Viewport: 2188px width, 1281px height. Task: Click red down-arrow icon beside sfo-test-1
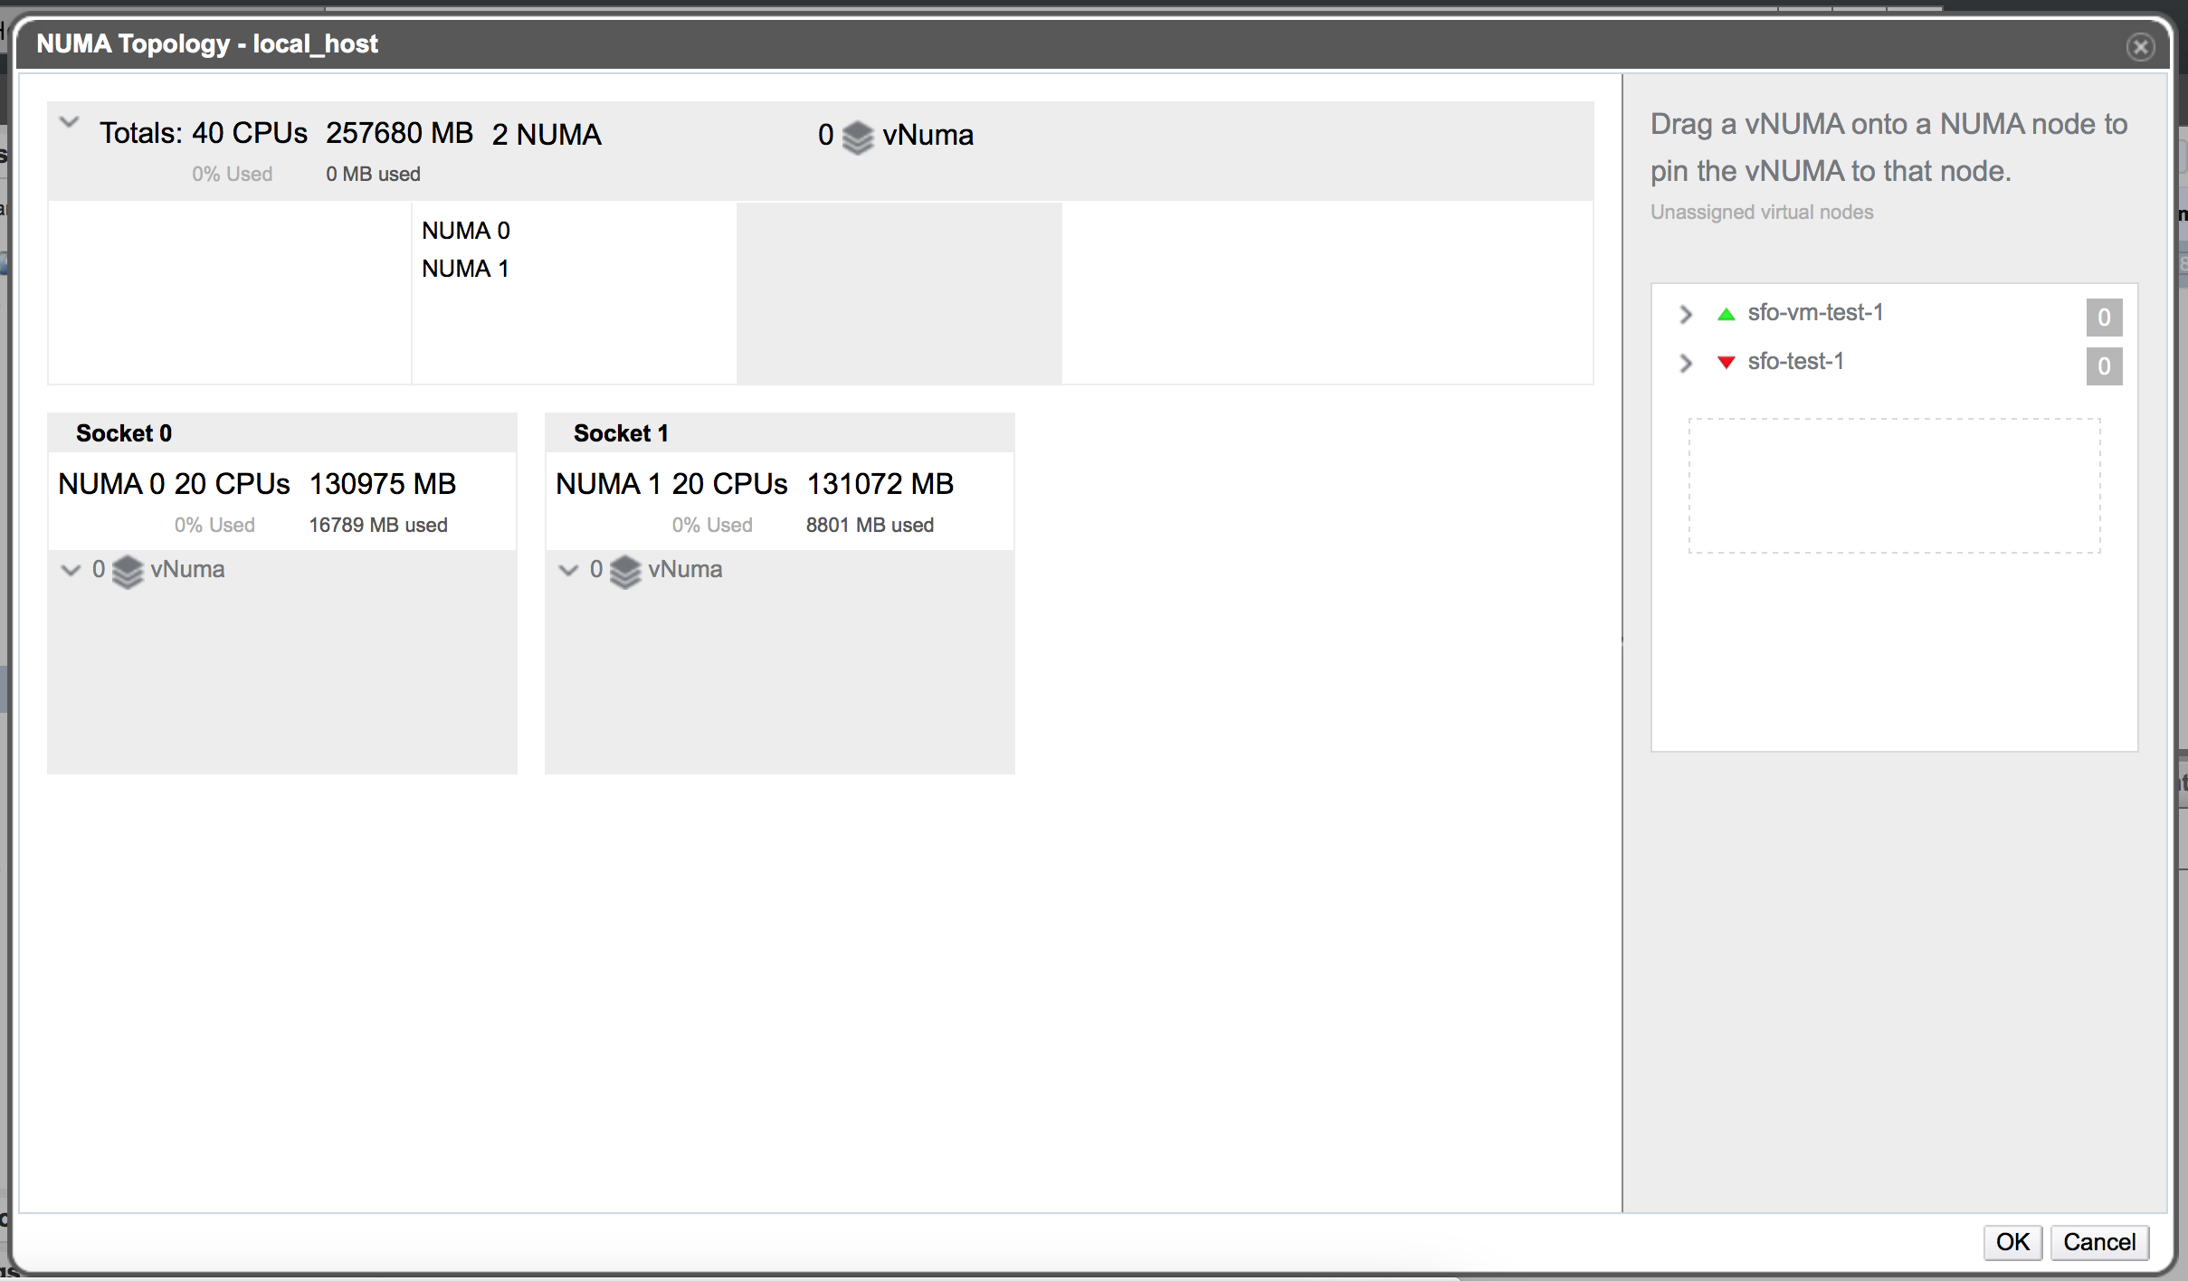click(x=1726, y=363)
